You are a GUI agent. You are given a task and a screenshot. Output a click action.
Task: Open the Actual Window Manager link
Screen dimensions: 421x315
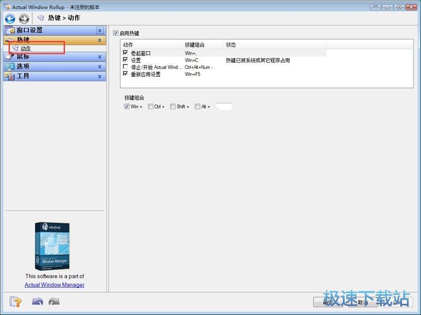coord(54,285)
